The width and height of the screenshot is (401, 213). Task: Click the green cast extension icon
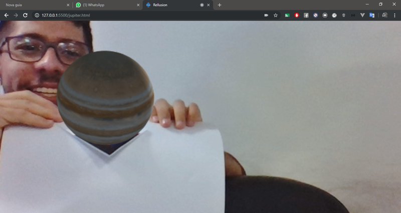[287, 15]
